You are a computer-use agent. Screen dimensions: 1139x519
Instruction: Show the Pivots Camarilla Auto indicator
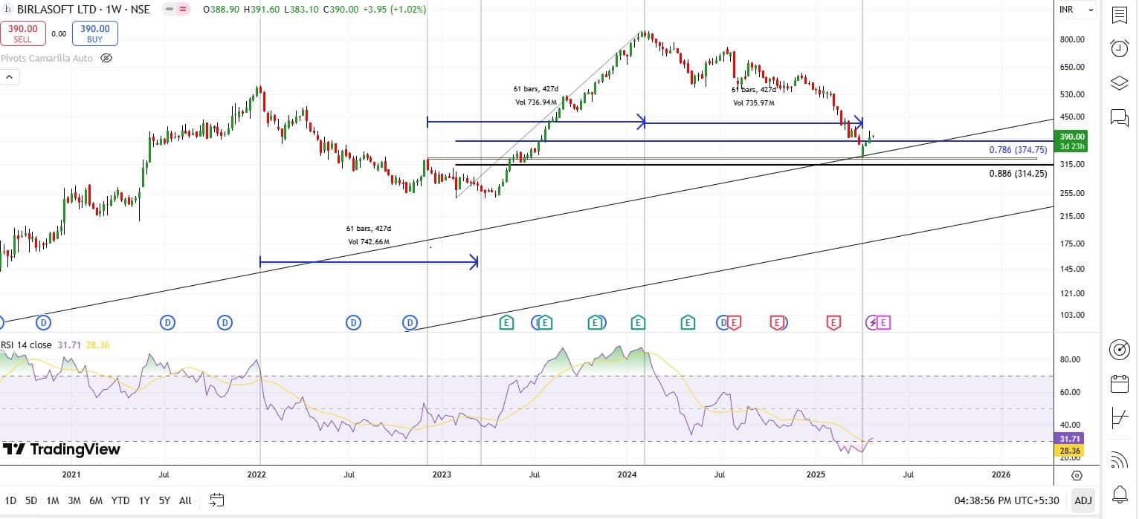[x=106, y=58]
